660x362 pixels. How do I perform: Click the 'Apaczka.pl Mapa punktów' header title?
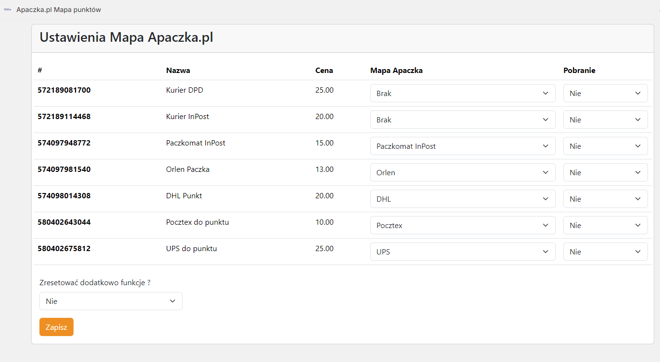tap(59, 10)
